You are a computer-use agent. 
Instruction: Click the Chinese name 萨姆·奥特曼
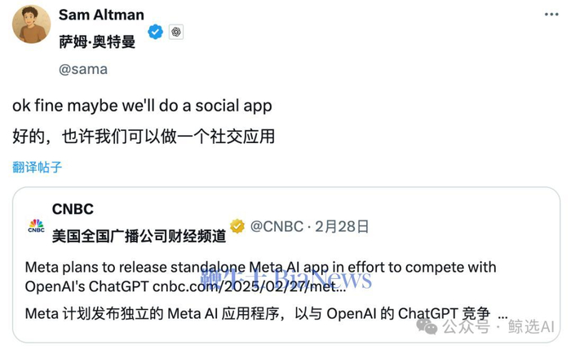97,41
